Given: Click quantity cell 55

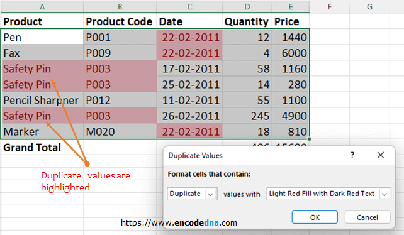Looking at the screenshot, I should pyautogui.click(x=247, y=100).
